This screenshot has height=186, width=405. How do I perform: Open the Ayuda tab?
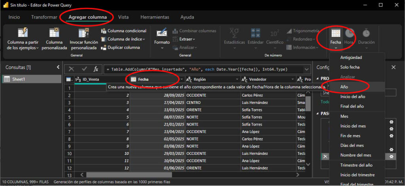(187, 17)
